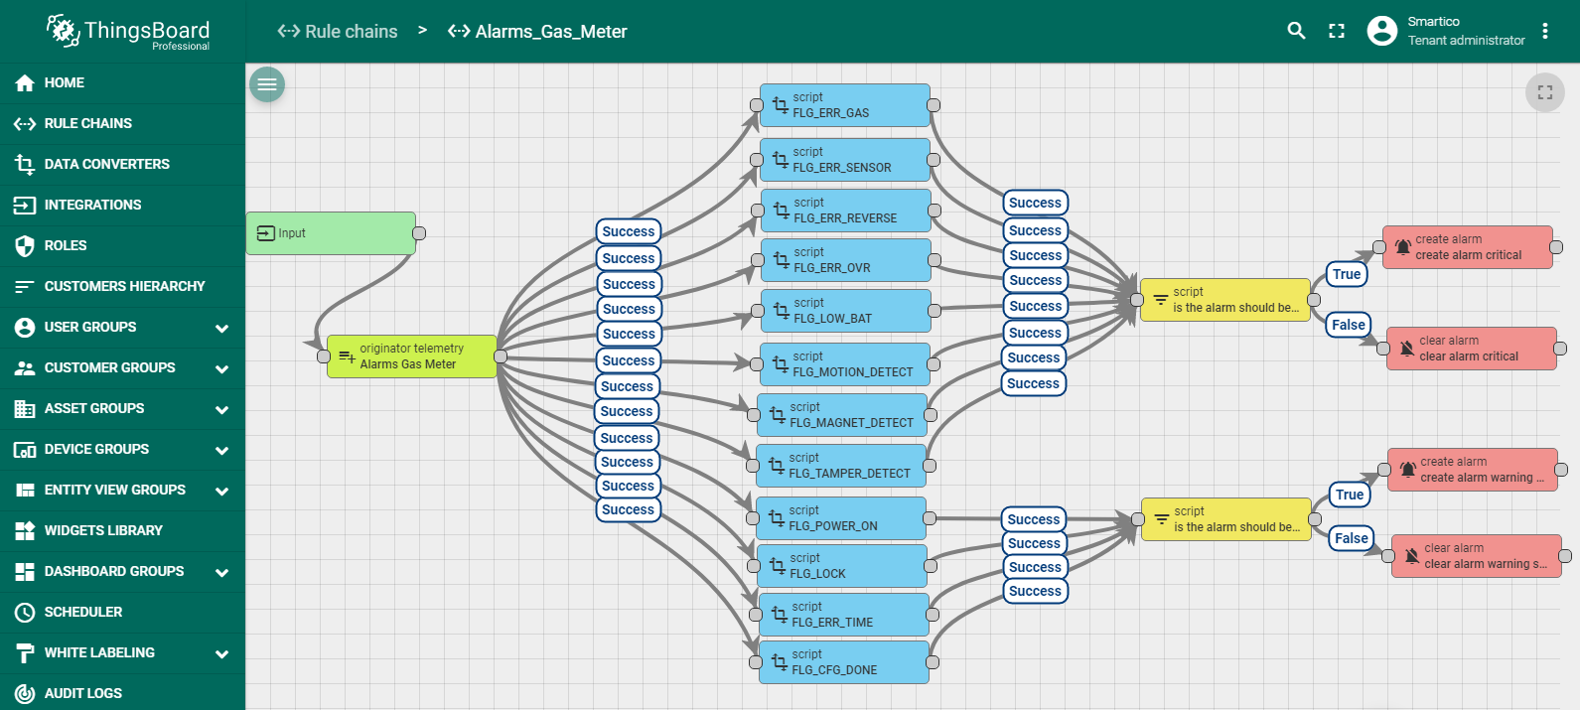Click the Alarms Gas Meter originator telemetry node

coord(411,356)
